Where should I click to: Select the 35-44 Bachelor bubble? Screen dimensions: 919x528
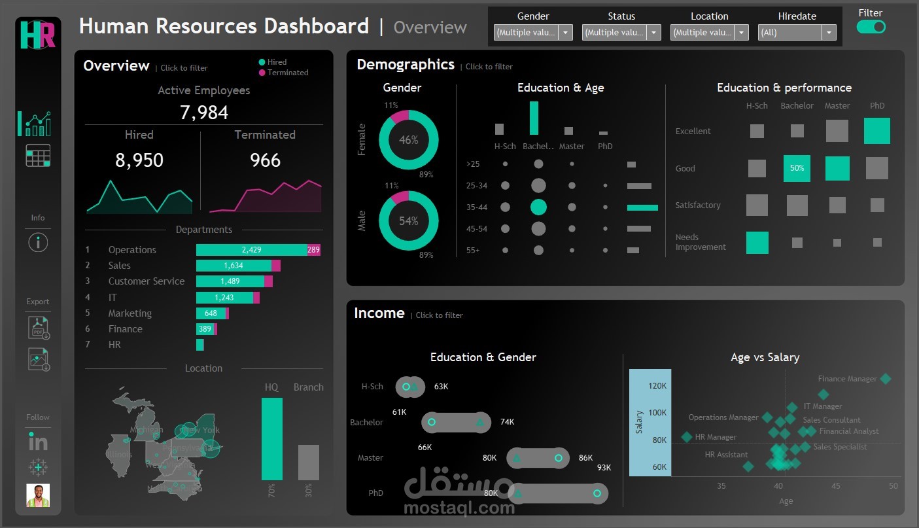click(538, 207)
